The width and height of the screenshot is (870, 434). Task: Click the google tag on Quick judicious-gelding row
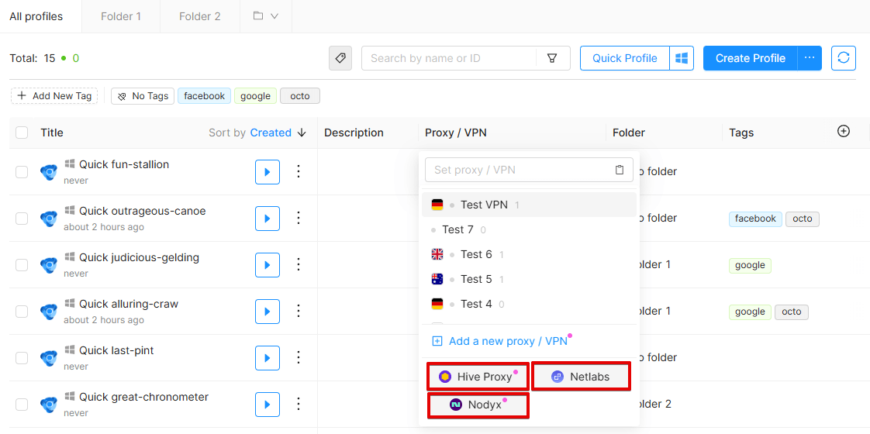[750, 266]
